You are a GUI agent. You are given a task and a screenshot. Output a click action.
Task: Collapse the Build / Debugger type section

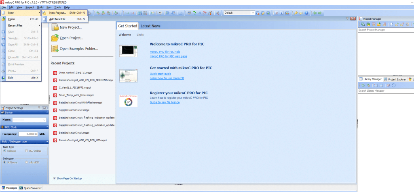click(47, 142)
